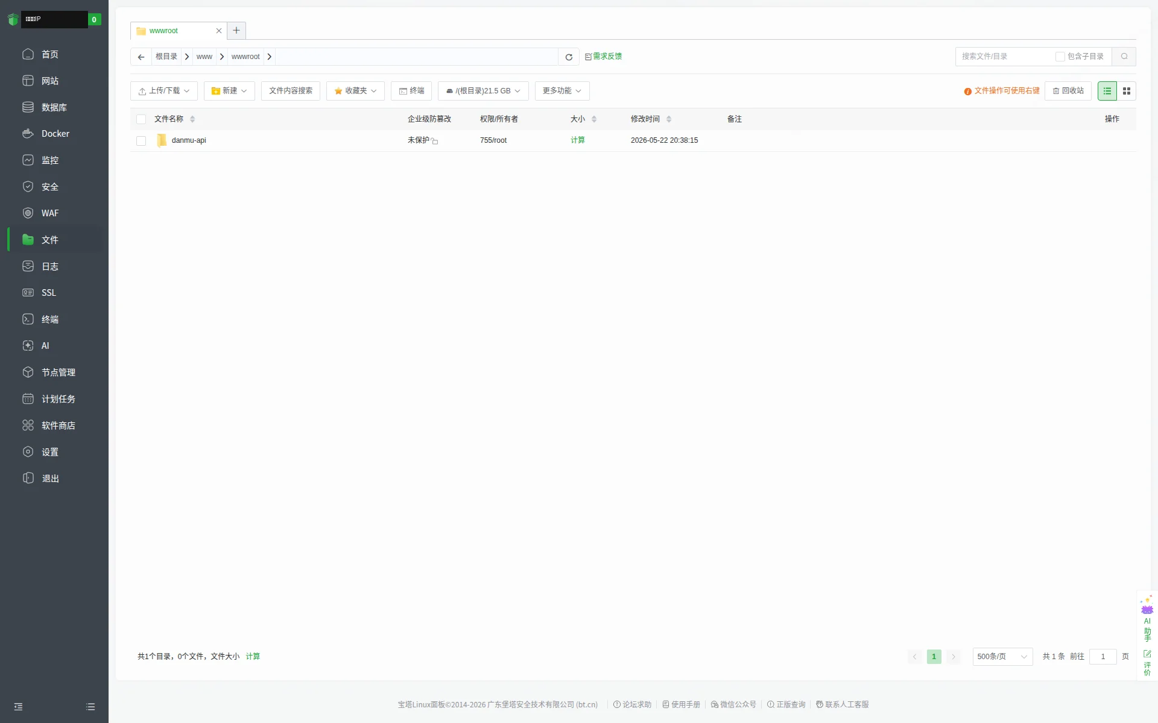Open 500条/页 page size dropdown

1002,657
